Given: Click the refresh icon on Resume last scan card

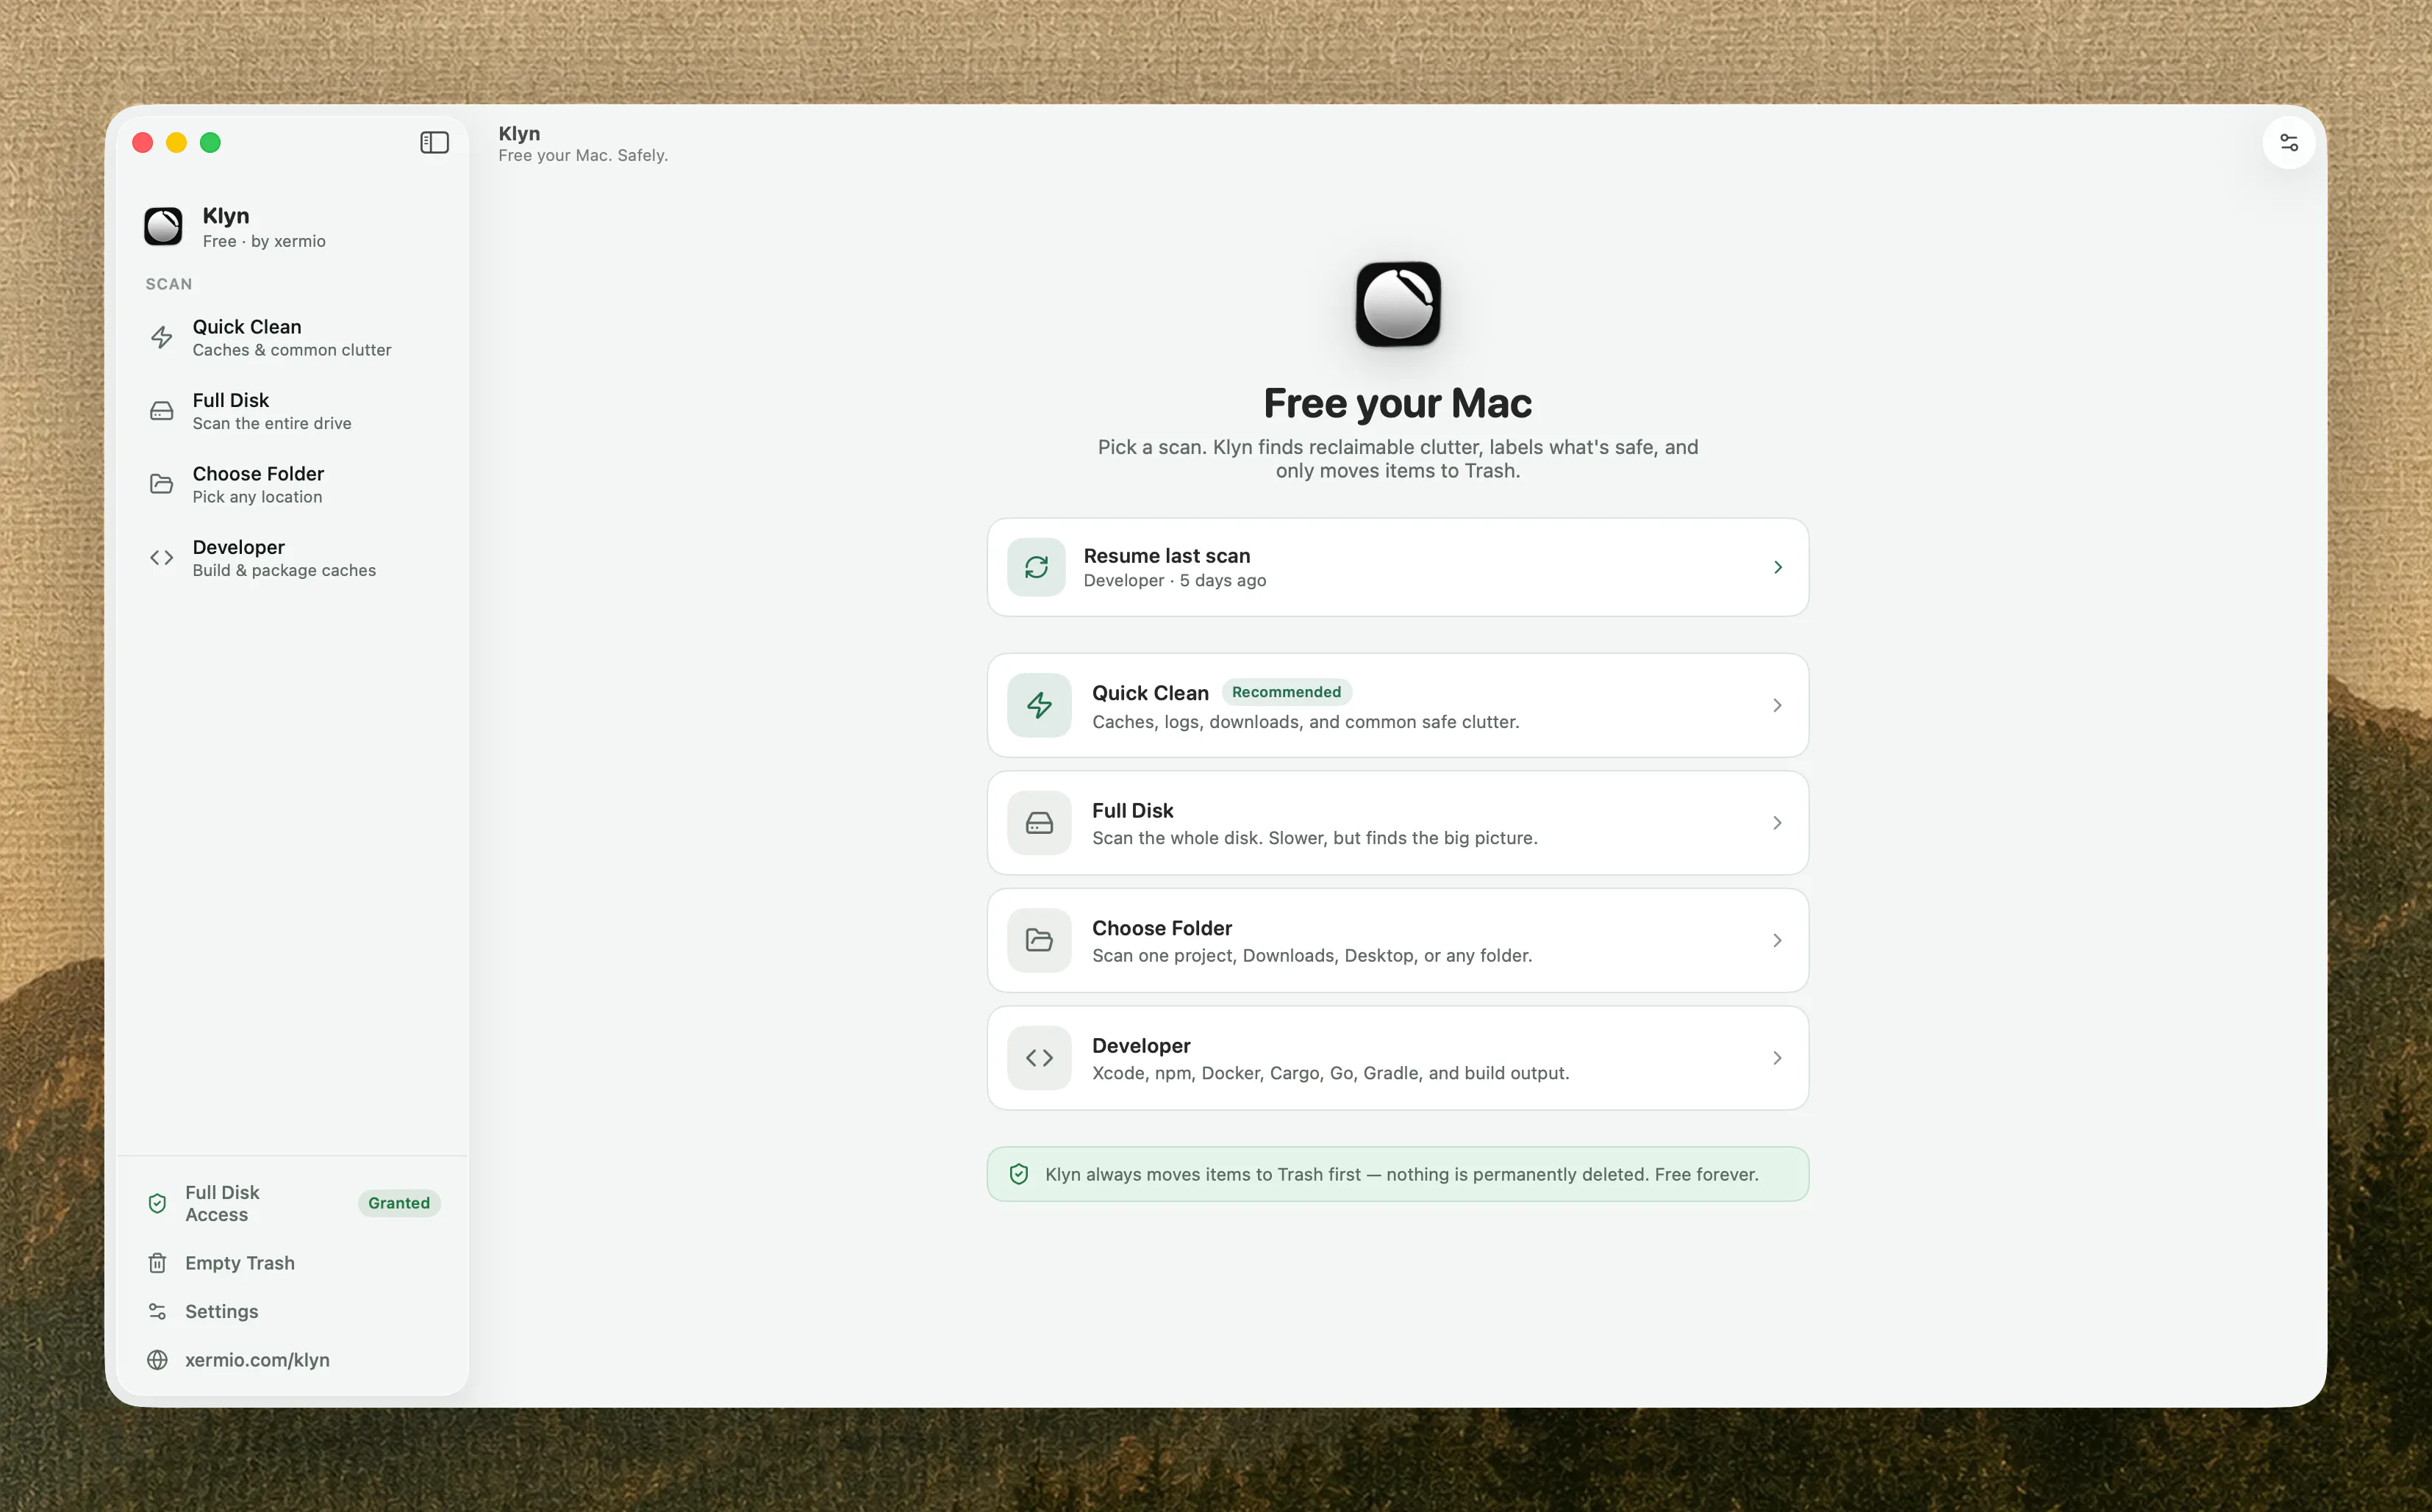Looking at the screenshot, I should point(1037,567).
